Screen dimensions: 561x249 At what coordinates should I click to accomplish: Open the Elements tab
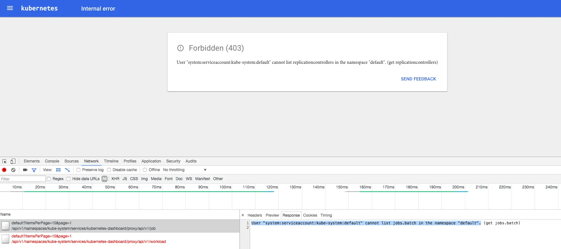[31, 161]
